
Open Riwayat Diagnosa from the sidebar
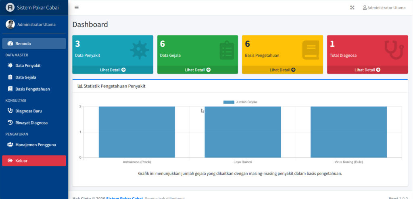(x=31, y=123)
